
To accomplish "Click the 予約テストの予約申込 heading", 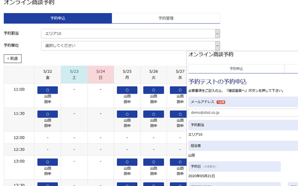I will [218, 82].
